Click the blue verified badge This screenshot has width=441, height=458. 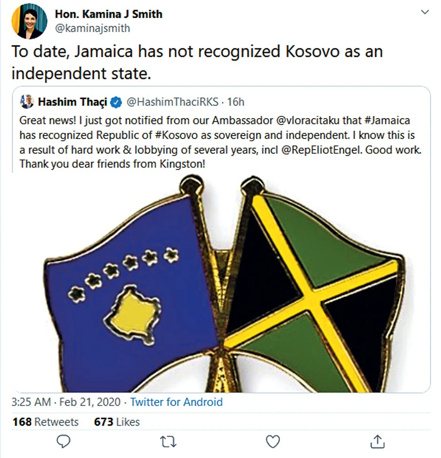[116, 102]
